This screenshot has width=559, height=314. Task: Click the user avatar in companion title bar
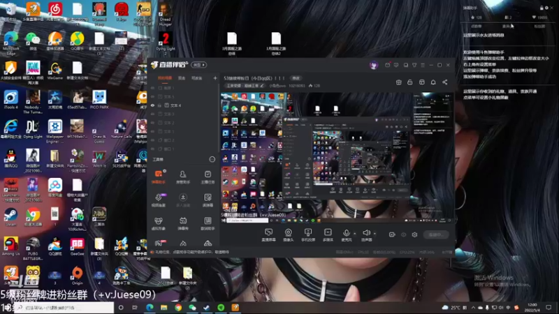tap(374, 65)
